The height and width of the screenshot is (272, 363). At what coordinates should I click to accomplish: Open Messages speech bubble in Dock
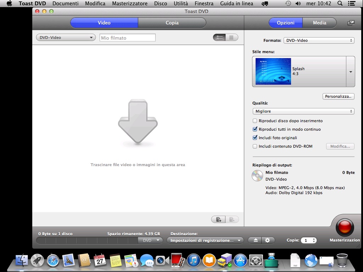click(147, 261)
